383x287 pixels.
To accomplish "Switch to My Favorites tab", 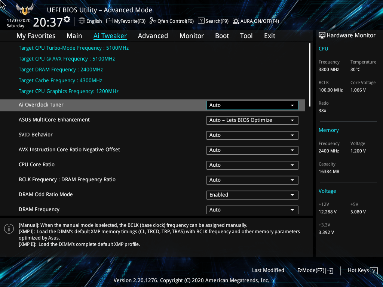I will click(36, 36).
